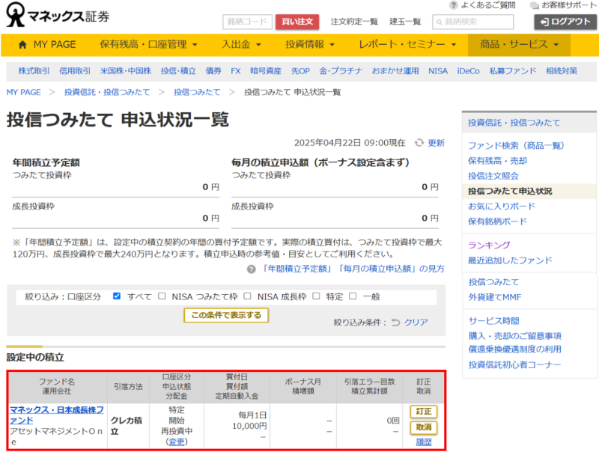Click the 銘柄検索 search field
The height and width of the screenshot is (455, 599).
click(x=472, y=22)
